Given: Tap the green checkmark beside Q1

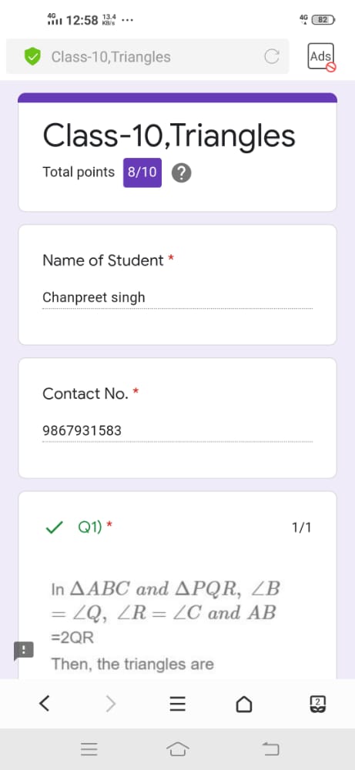Looking at the screenshot, I should pos(54,528).
